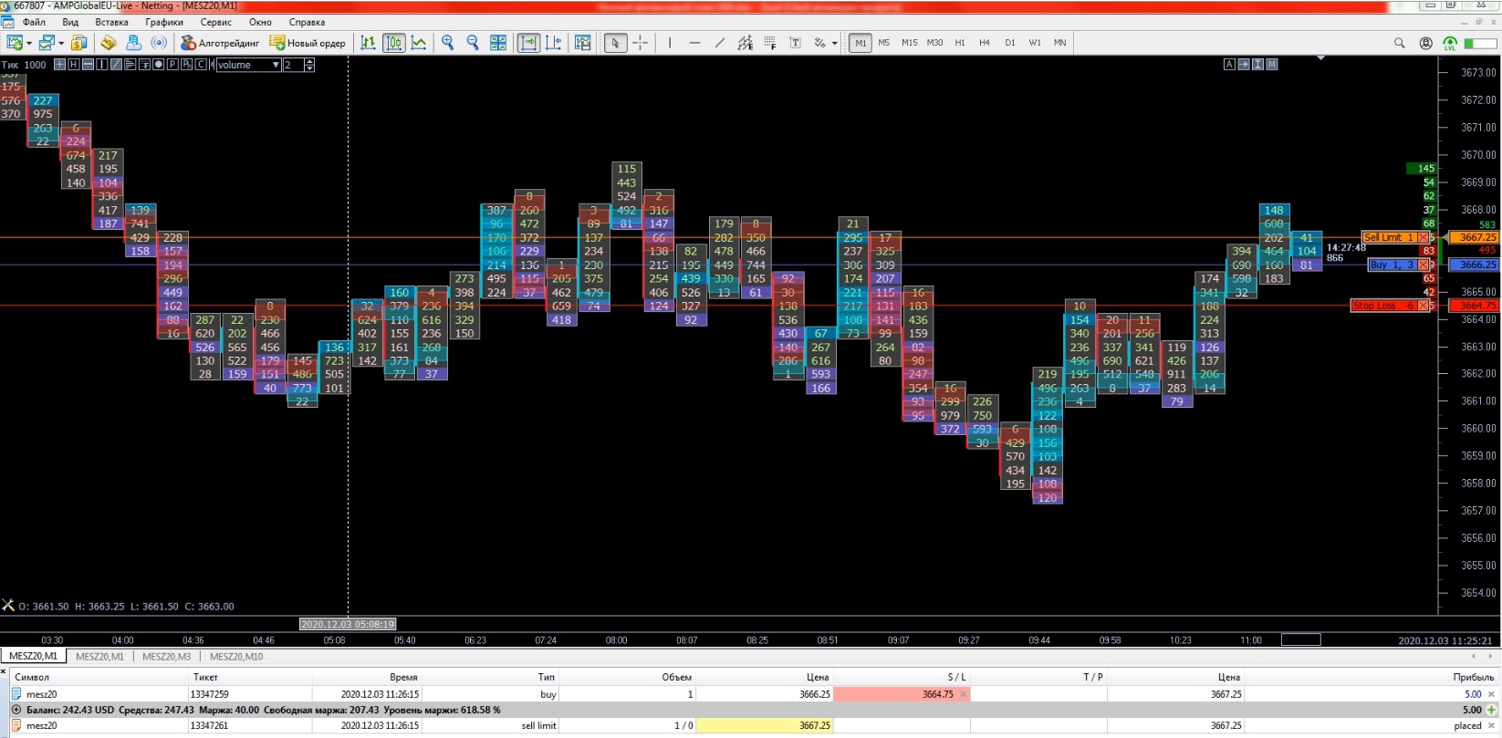Switch to the MESZ20,M3 chart tab
The height and width of the screenshot is (738, 1502).
coord(167,657)
